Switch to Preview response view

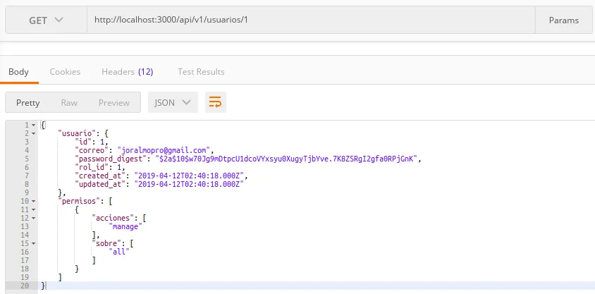(114, 102)
